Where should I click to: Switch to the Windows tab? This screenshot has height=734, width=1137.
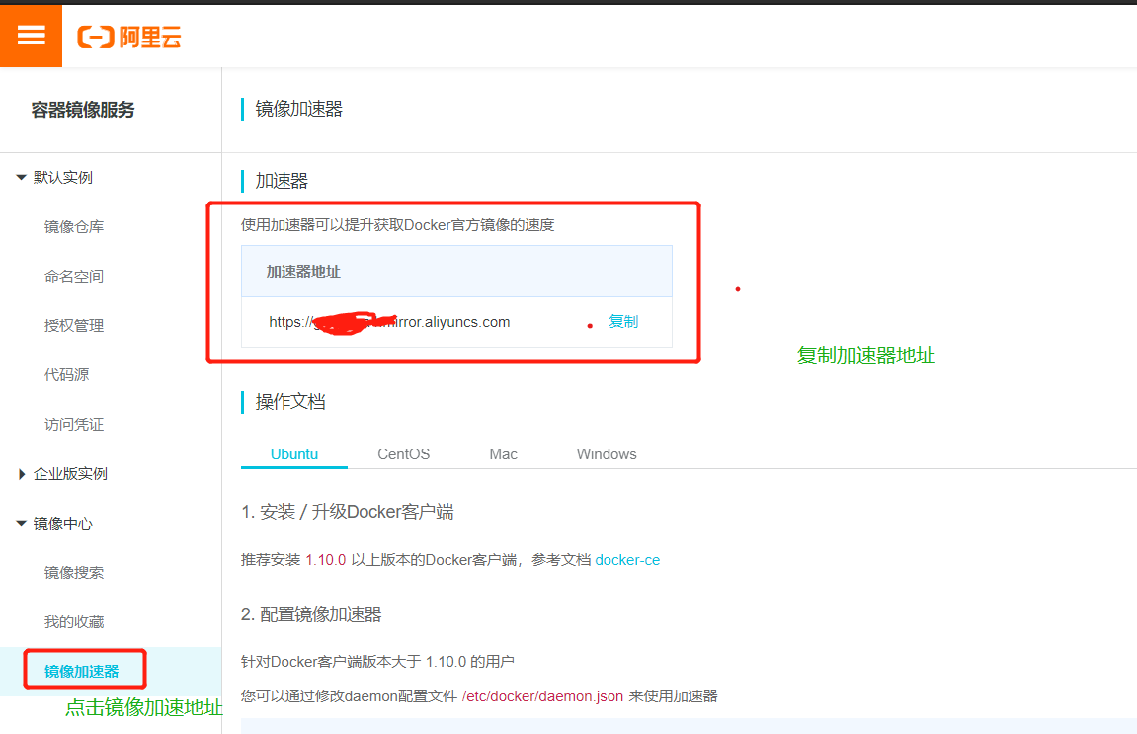(x=606, y=453)
